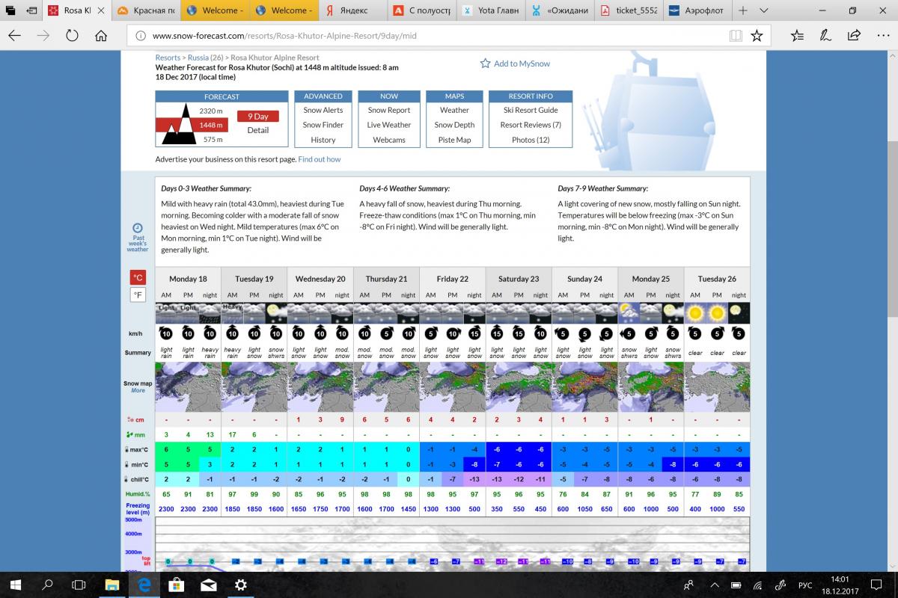Open the Live Weather link

click(389, 125)
